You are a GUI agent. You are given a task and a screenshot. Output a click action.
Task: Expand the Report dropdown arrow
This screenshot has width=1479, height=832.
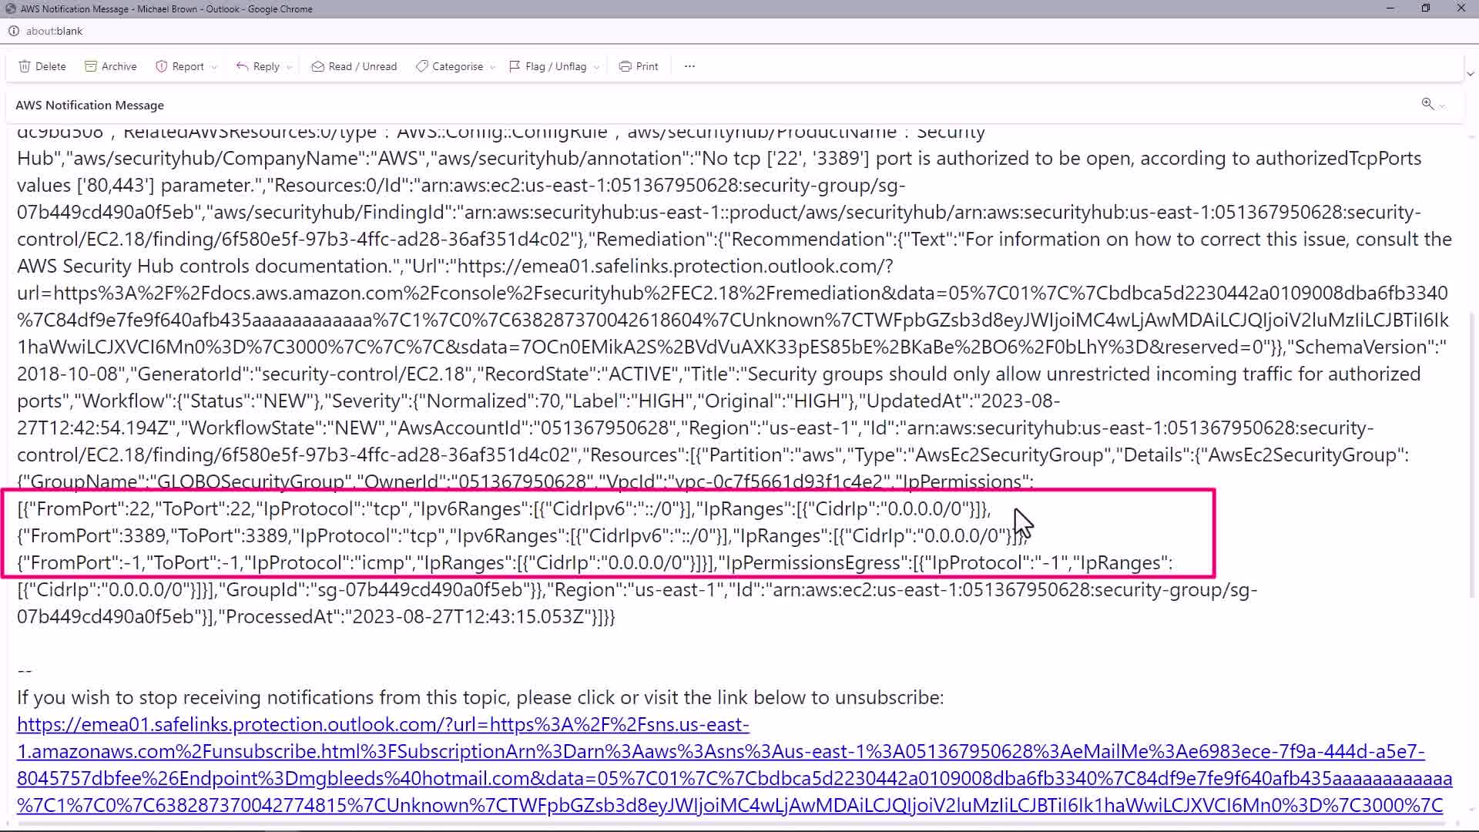[214, 67]
